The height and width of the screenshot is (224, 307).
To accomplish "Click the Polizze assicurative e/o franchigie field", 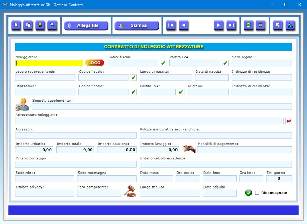I will (216, 135).
